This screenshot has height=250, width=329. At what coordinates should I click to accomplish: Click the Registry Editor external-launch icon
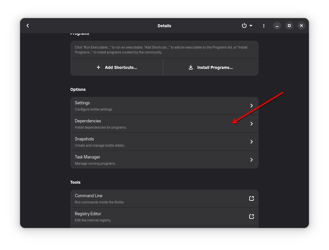click(x=252, y=217)
